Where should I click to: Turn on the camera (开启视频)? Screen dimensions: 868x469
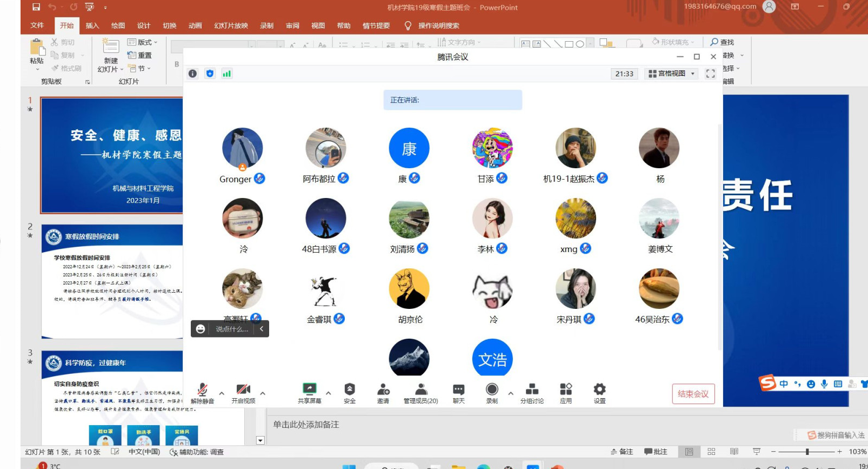pos(243,390)
